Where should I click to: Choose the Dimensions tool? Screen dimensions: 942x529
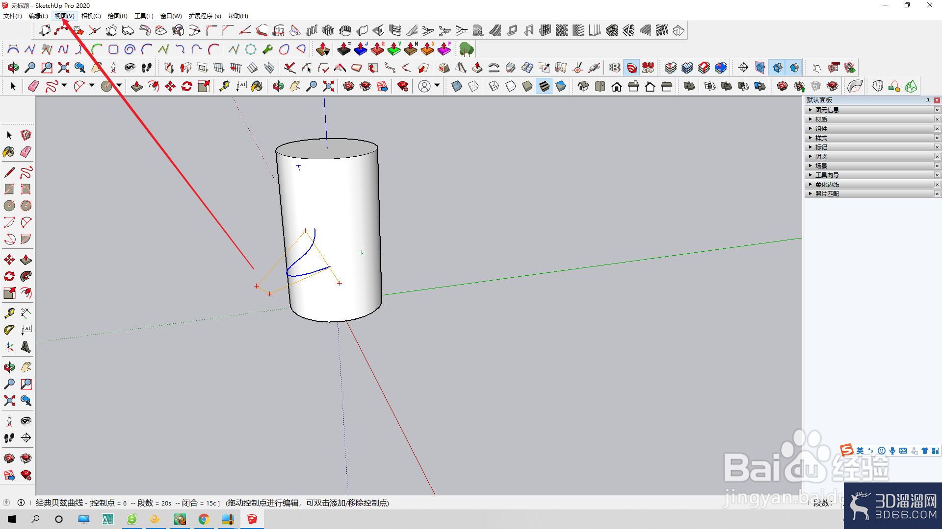[x=26, y=313]
